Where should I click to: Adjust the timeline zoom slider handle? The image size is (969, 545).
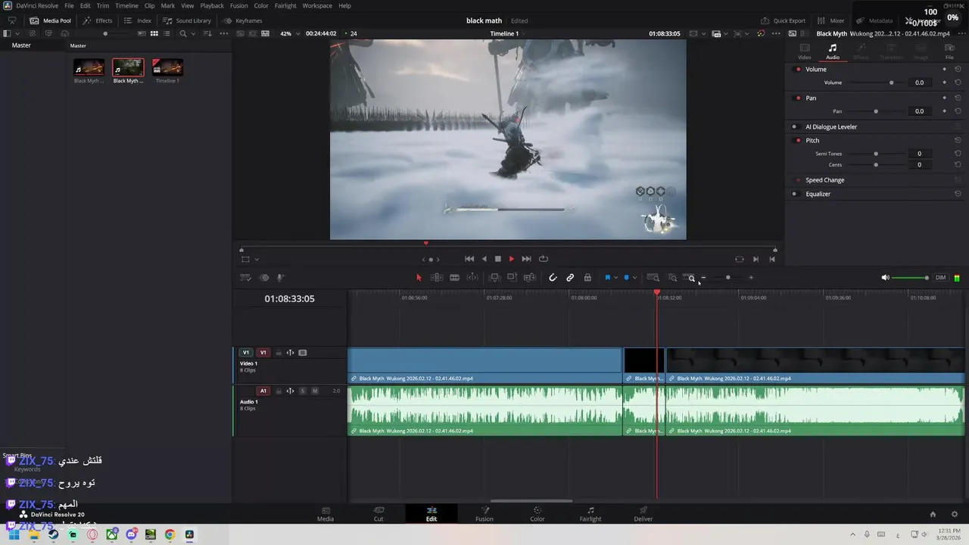pos(728,278)
